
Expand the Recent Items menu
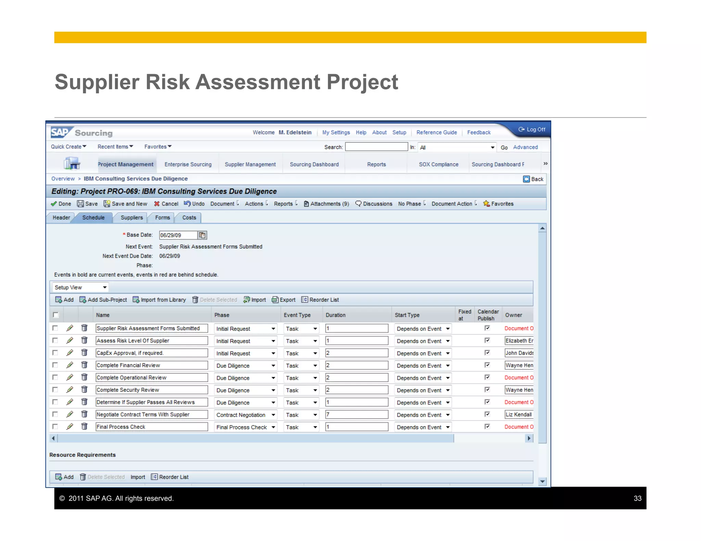click(115, 147)
